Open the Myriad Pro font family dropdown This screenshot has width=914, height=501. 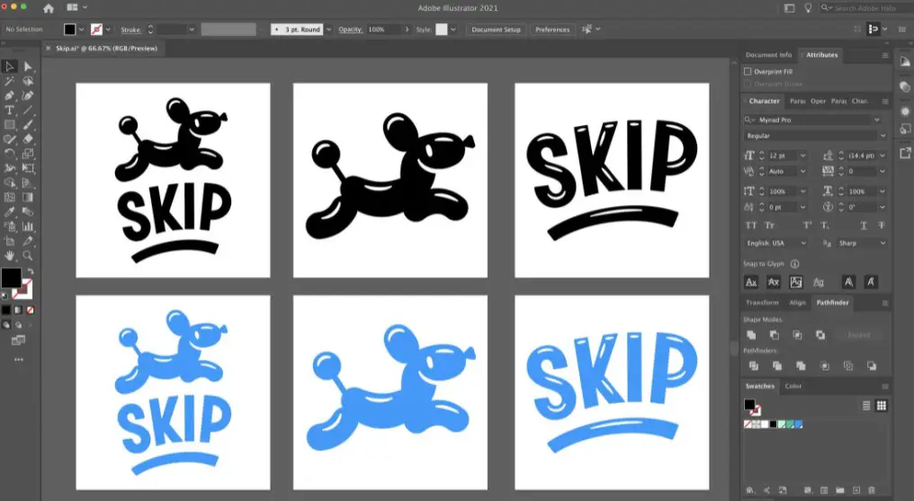point(877,120)
